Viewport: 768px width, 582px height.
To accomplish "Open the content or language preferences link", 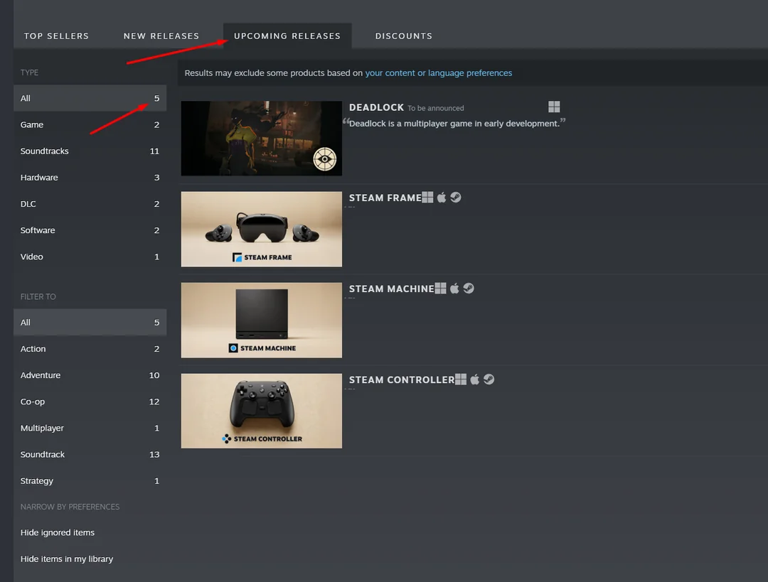I will [438, 73].
